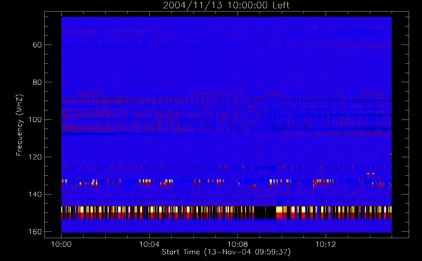The height and width of the screenshot is (261, 422).
Task: Click the black data gap in the 150 MHz band
Action: [265, 212]
